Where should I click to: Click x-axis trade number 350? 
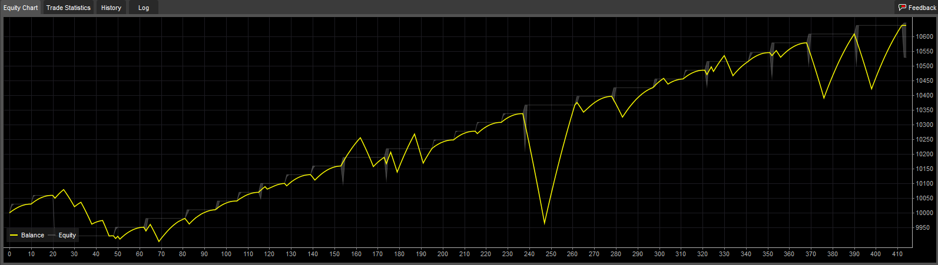coord(767,254)
